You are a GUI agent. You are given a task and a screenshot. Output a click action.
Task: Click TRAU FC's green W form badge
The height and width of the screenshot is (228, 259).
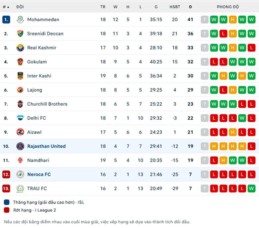251,188
